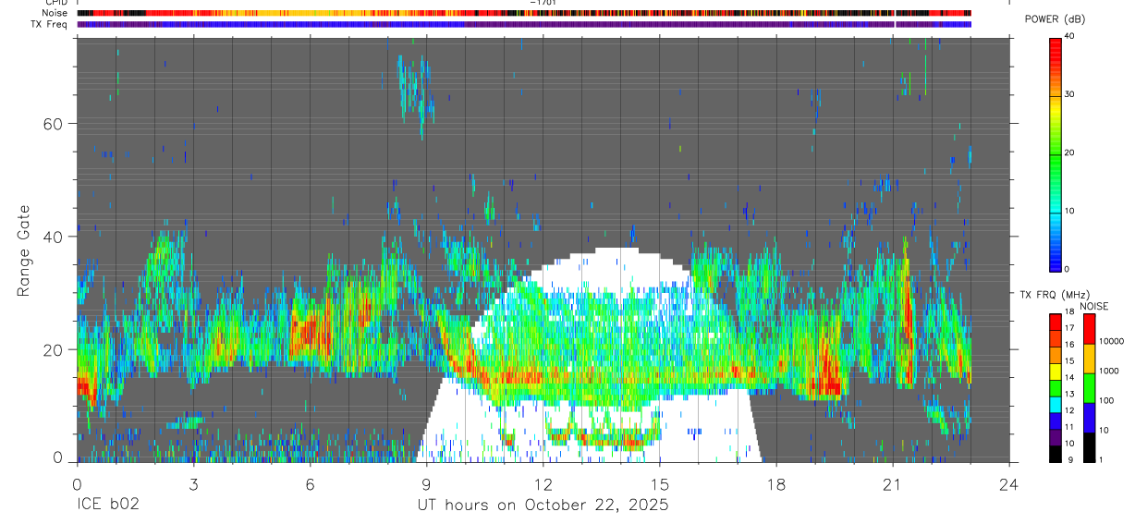The height and width of the screenshot is (524, 1135).
Task: Click the Noise color strip above plot
Action: click(524, 13)
